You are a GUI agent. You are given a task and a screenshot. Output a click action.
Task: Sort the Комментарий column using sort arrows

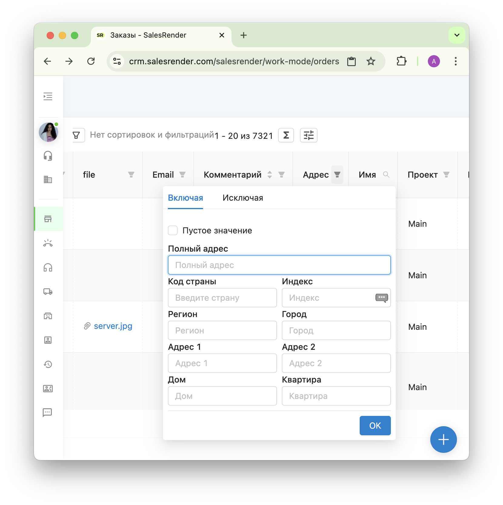pyautogui.click(x=269, y=175)
